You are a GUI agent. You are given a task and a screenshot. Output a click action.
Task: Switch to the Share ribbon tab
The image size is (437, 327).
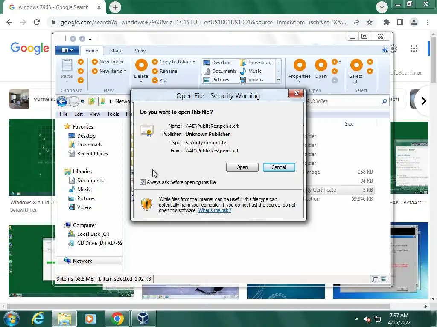[116, 51]
